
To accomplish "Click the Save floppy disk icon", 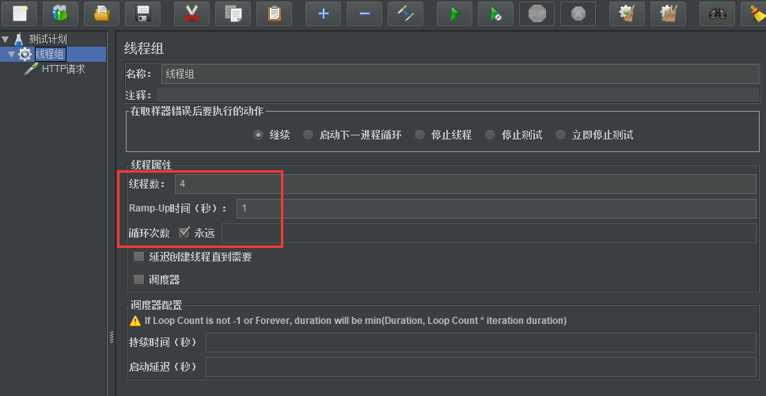I will (x=142, y=13).
